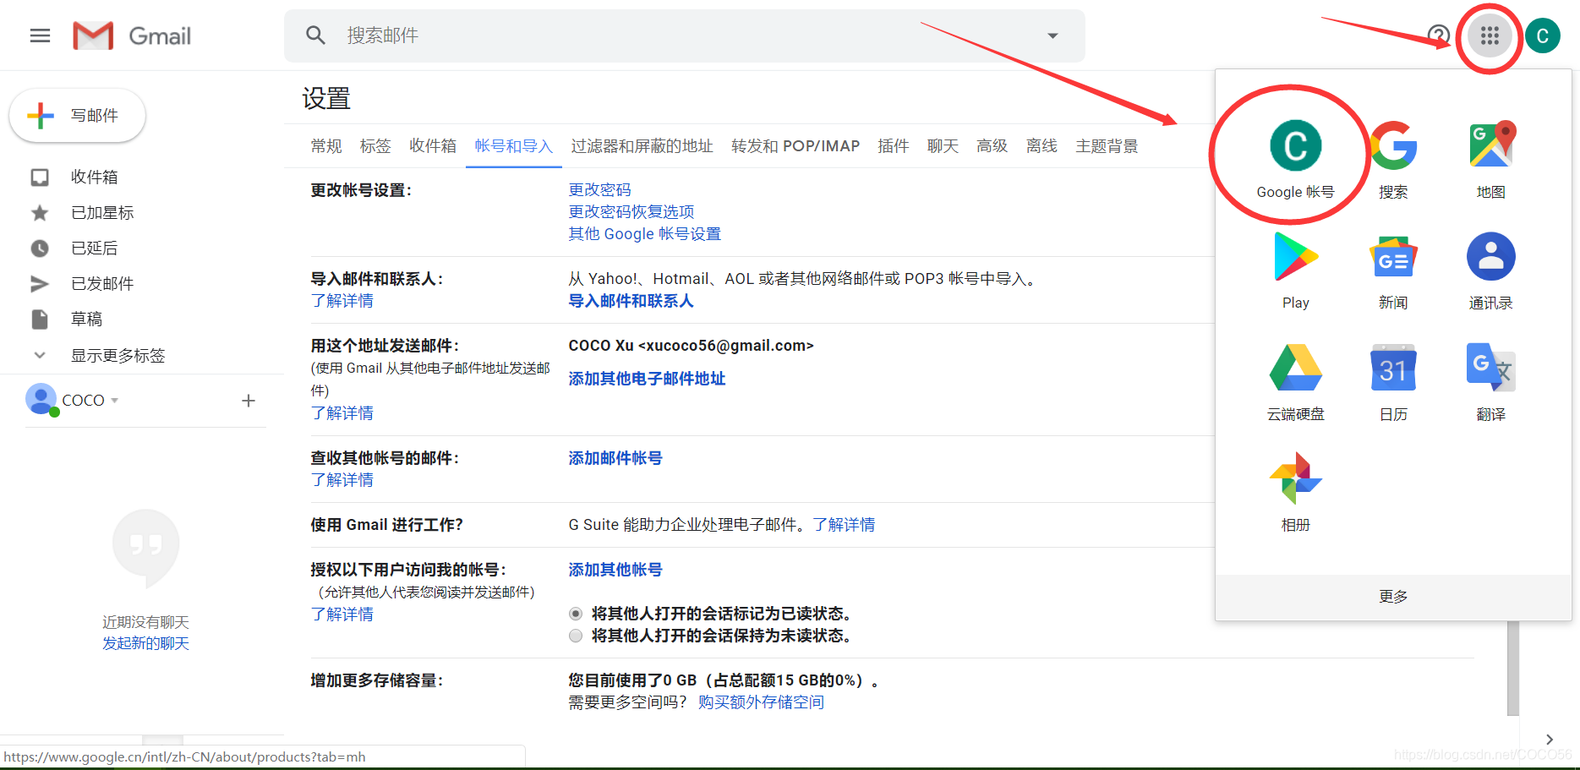Viewport: 1580px width, 770px height.
Task: Click 添加其他电子邮件地址 link
Action: click(x=647, y=379)
